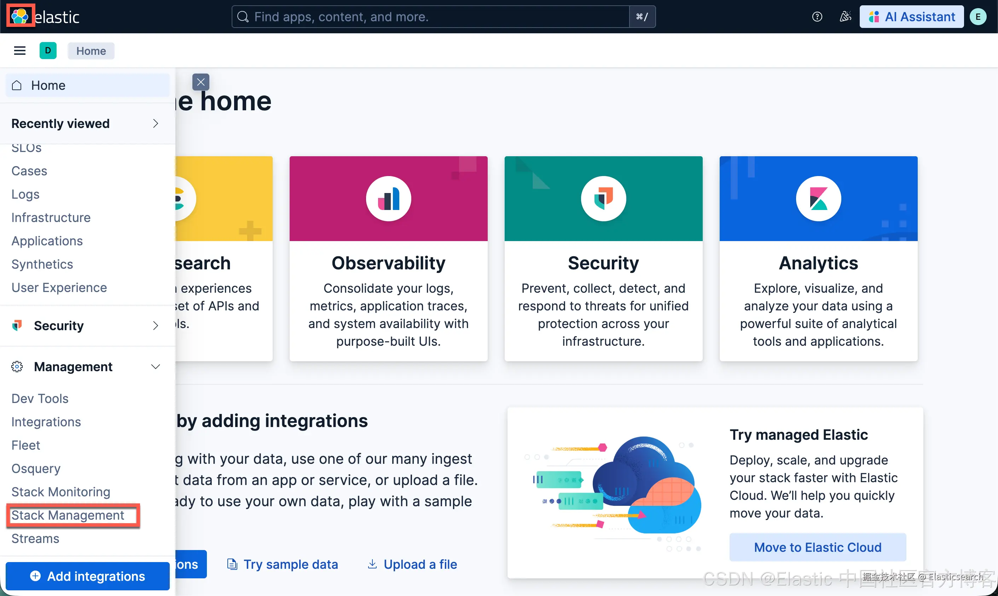This screenshot has height=596, width=998.
Task: Click the newsfeed celebration icon
Action: point(845,17)
